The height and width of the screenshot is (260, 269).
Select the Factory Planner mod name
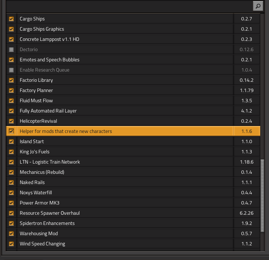pos(37,90)
